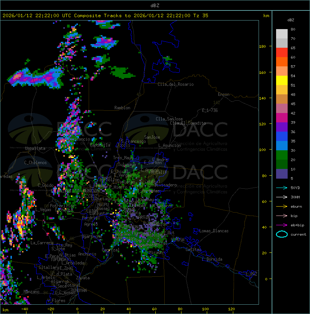Click the Mirador place label
This screenshot has width=310, height=314.
[157, 252]
